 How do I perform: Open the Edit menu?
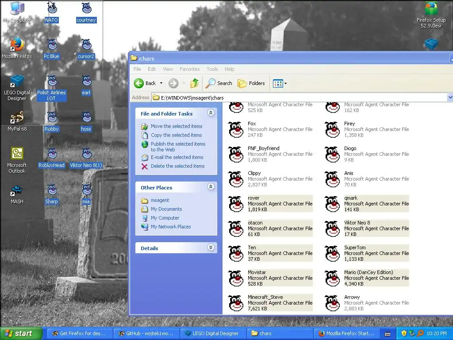[x=152, y=69]
